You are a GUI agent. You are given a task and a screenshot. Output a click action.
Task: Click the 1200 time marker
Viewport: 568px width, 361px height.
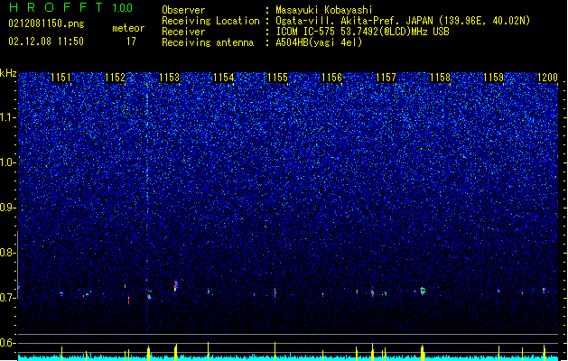pos(547,78)
